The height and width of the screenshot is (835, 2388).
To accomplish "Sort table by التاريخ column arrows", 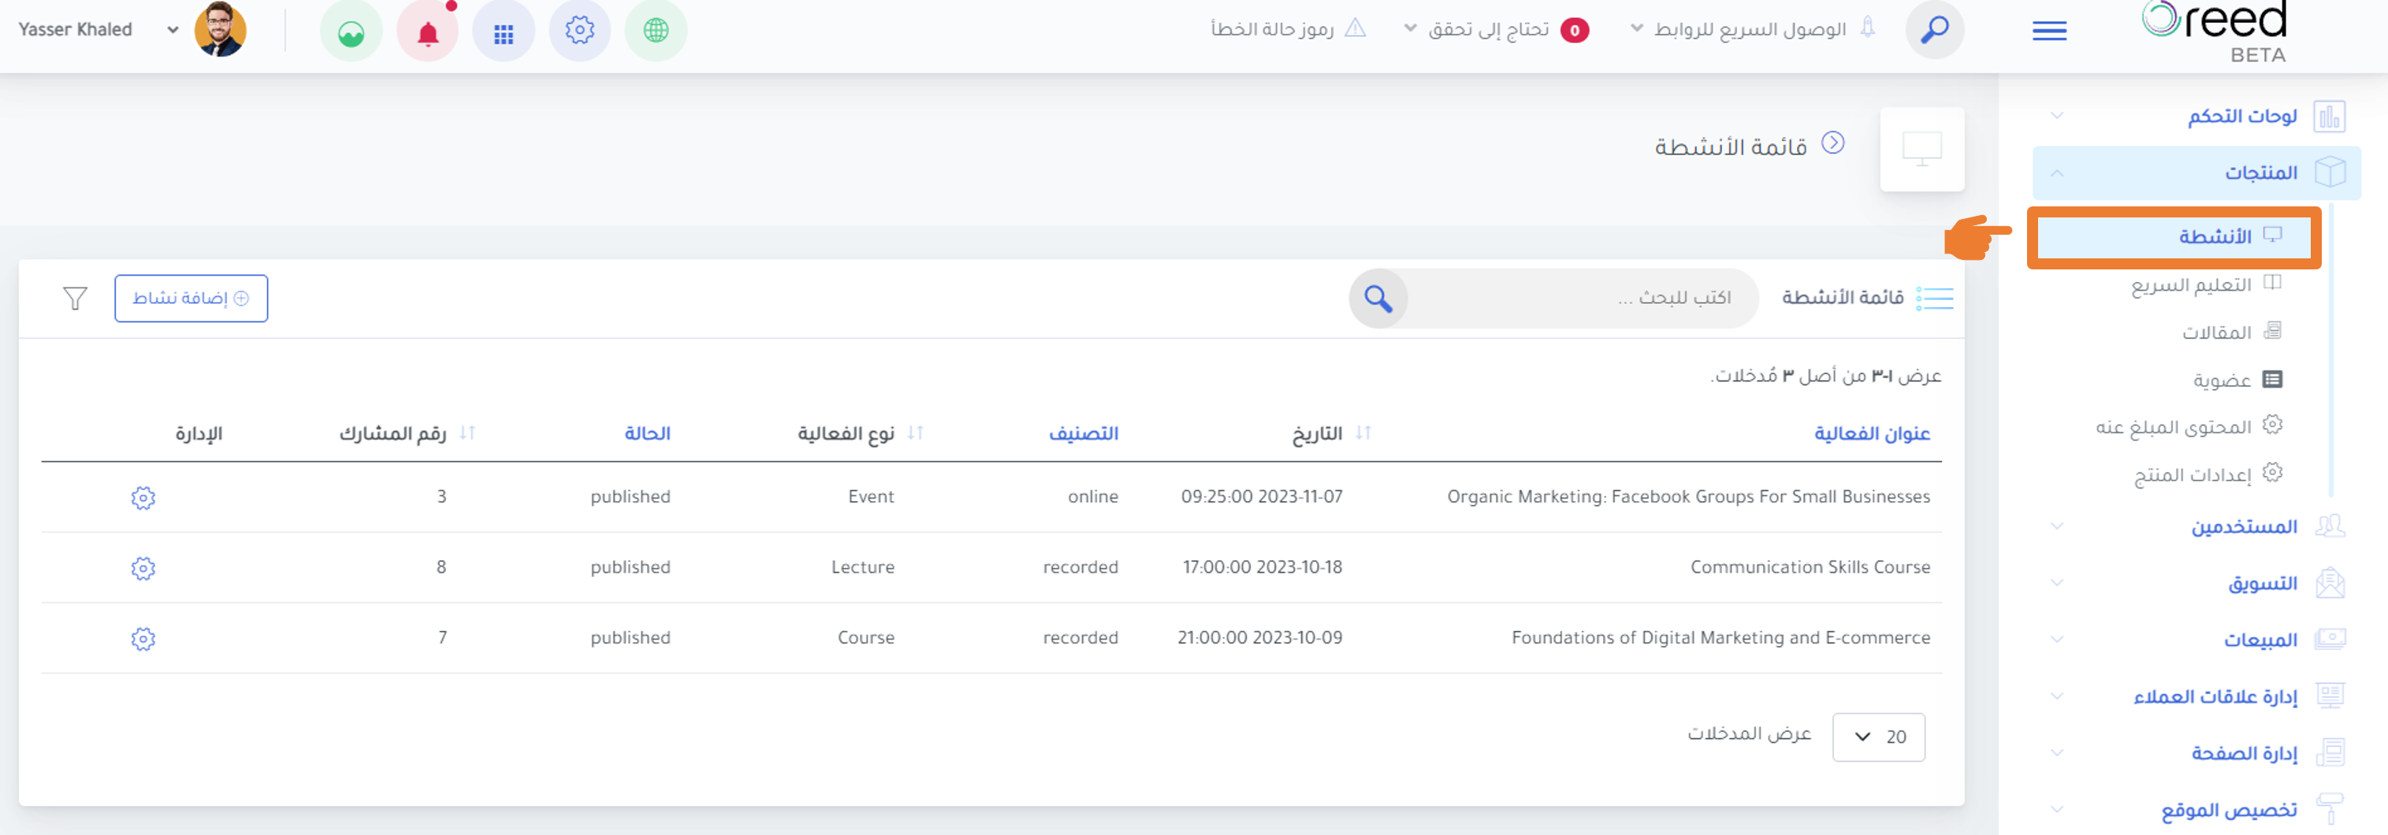I will (1363, 432).
